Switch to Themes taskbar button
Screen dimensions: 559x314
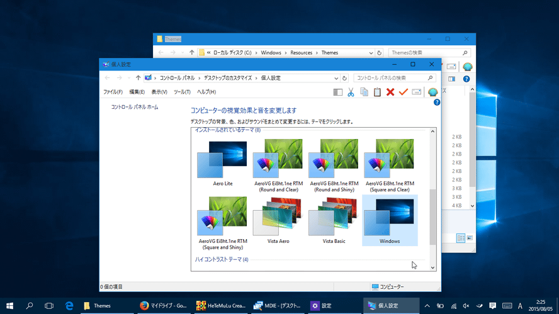coord(106,306)
